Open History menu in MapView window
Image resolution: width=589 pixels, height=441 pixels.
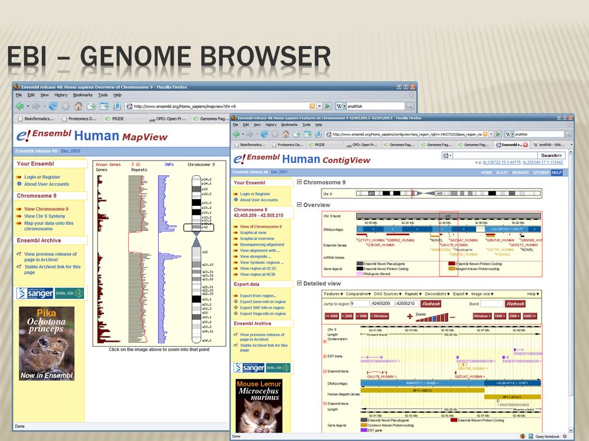(61, 96)
